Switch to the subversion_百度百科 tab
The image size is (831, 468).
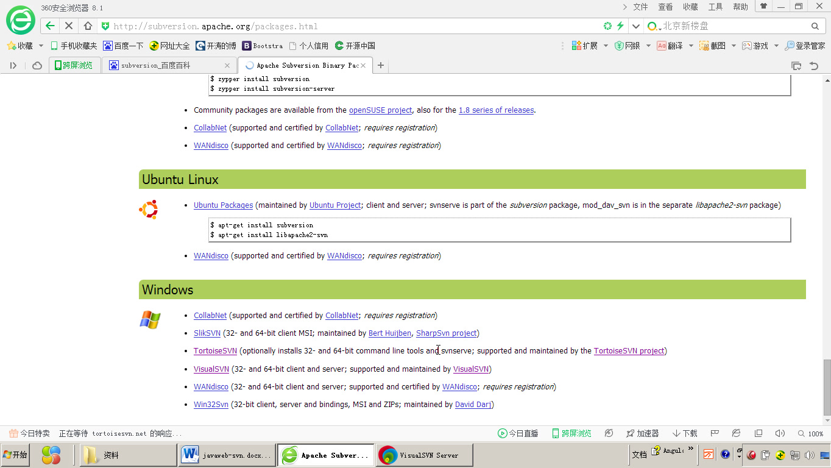point(169,65)
